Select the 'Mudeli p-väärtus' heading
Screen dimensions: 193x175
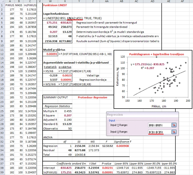coord(54,50)
